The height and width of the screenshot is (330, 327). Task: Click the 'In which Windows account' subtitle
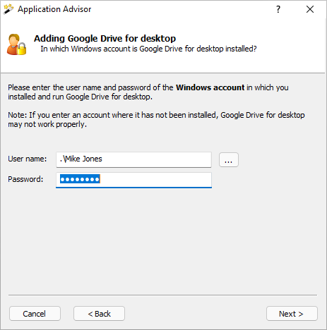coord(148,49)
